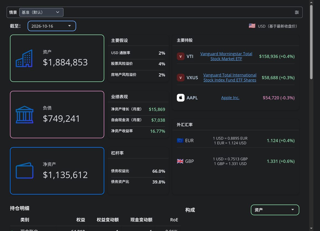Viewport: 320px width, 231px height.
Task: Click the USD 通胀率 2% row
Action: (138, 53)
